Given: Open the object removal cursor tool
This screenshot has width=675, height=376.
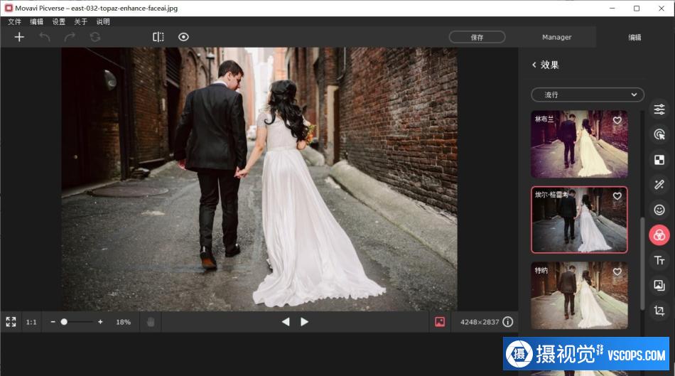Looking at the screenshot, I should click(x=659, y=134).
